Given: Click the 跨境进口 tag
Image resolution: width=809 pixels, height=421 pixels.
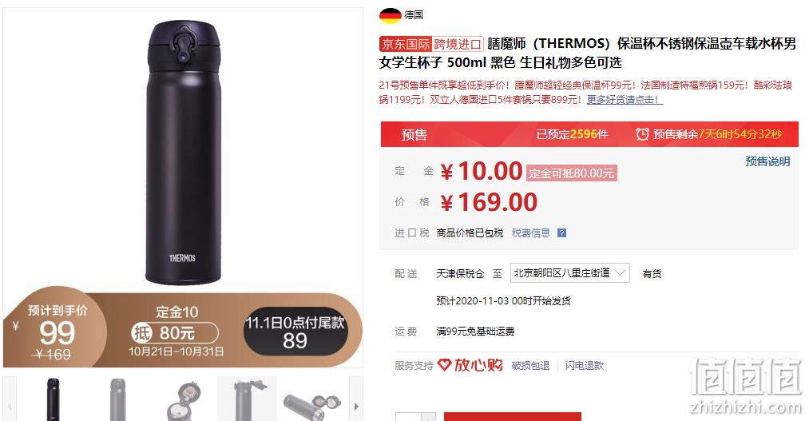Looking at the screenshot, I should [x=457, y=45].
